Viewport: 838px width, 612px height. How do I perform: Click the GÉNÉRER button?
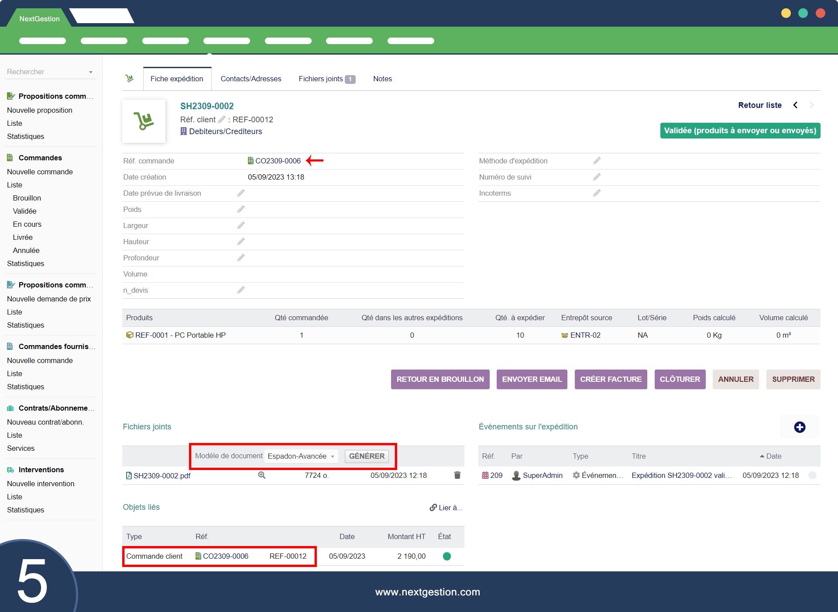tap(367, 456)
